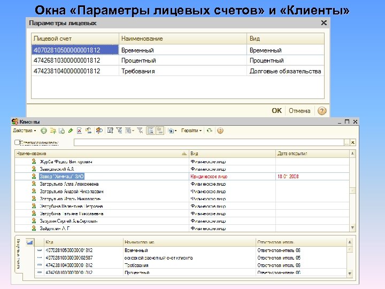Select the Завод "Химмаш" ЗАО row
This screenshot has width=385, height=289.
tap(182, 177)
